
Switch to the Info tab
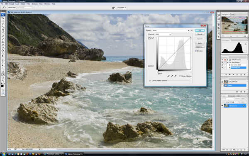pos(233,15)
